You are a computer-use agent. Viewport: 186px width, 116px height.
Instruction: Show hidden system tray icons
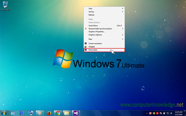coord(147,113)
